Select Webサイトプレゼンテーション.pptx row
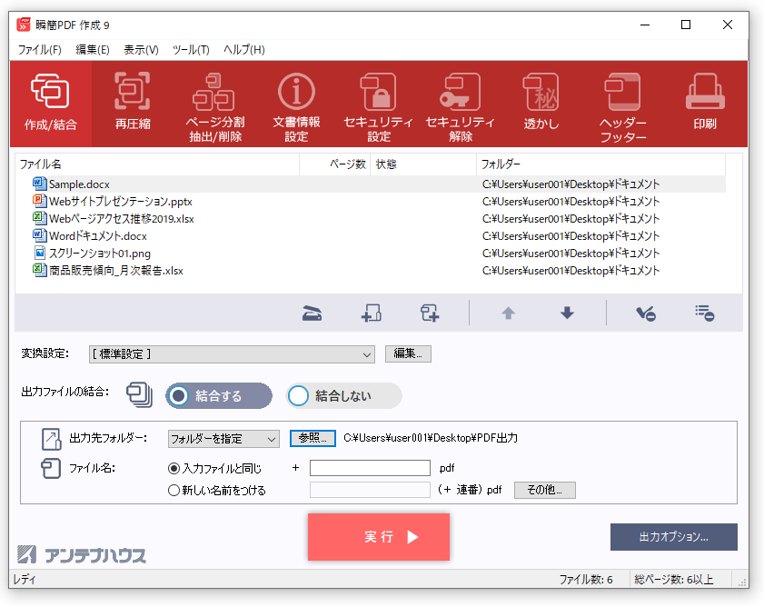 tap(371, 202)
